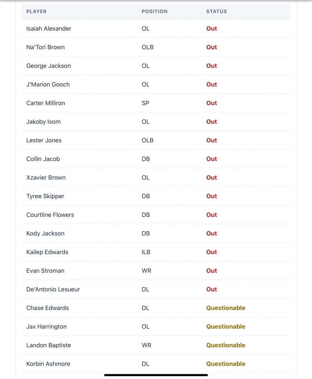Screen dimensions: 312x379
Task: Click Xzavier Brown's Out status
Action: point(212,178)
